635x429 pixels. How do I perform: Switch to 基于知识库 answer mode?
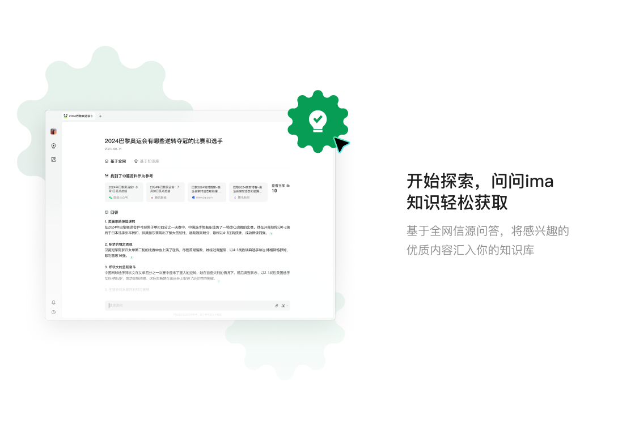click(147, 161)
